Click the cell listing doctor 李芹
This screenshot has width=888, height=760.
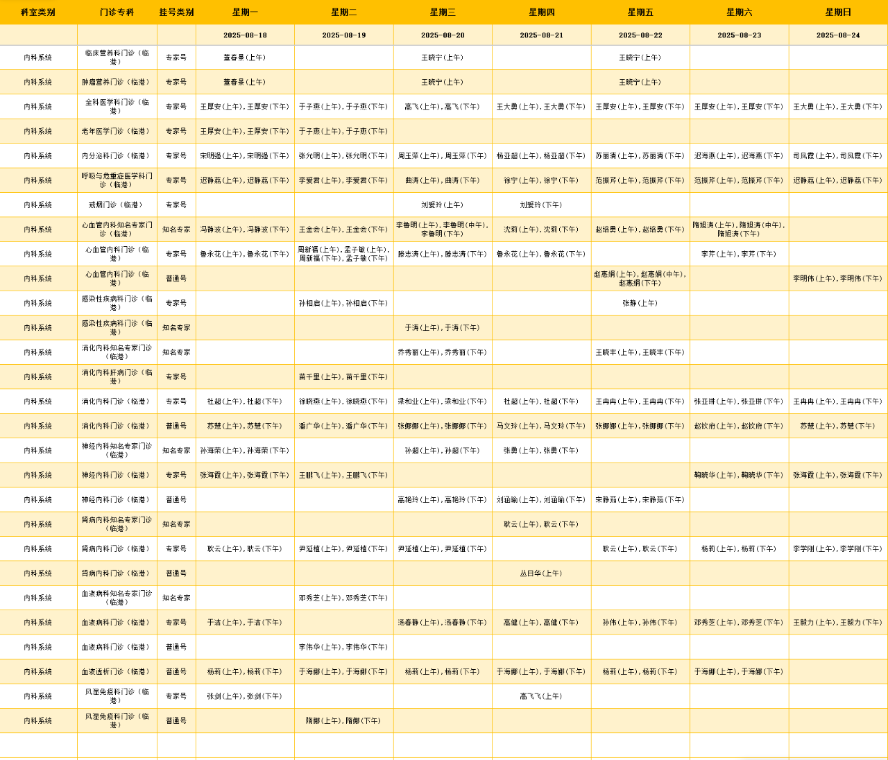(x=740, y=254)
